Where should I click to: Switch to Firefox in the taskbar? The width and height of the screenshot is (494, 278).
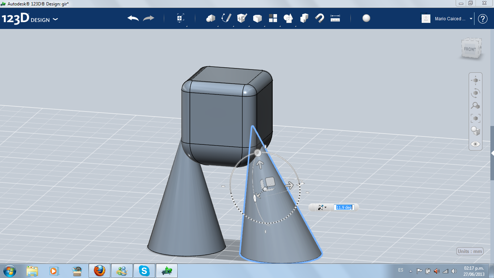point(99,271)
